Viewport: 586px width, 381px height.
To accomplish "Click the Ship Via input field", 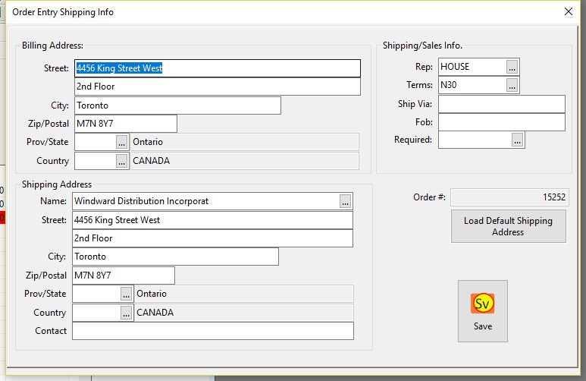I will point(501,104).
